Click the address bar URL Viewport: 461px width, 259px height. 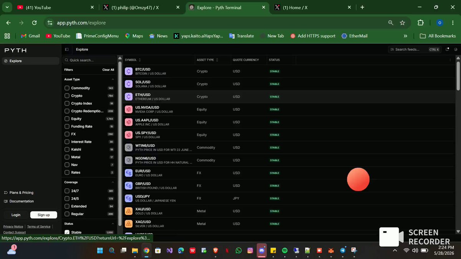click(x=81, y=23)
